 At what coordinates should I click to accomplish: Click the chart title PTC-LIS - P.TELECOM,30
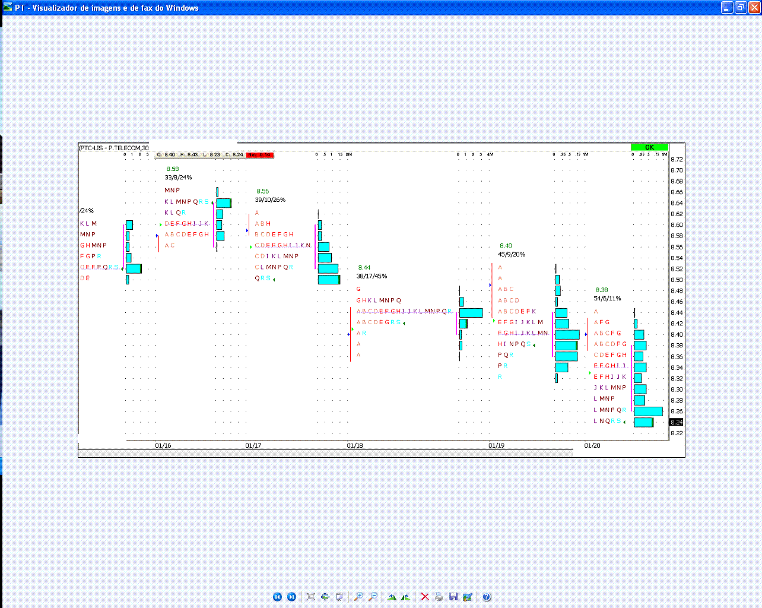tap(114, 148)
